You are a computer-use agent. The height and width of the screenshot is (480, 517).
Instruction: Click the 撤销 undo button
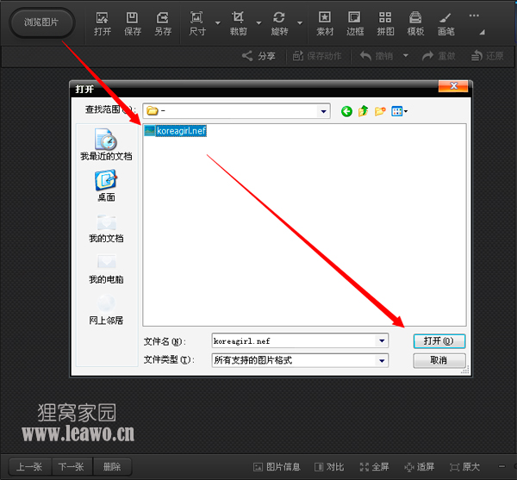pyautogui.click(x=377, y=56)
